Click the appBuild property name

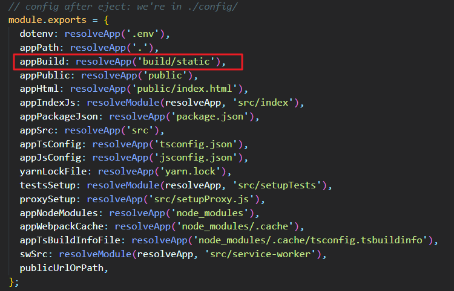[x=42, y=62]
